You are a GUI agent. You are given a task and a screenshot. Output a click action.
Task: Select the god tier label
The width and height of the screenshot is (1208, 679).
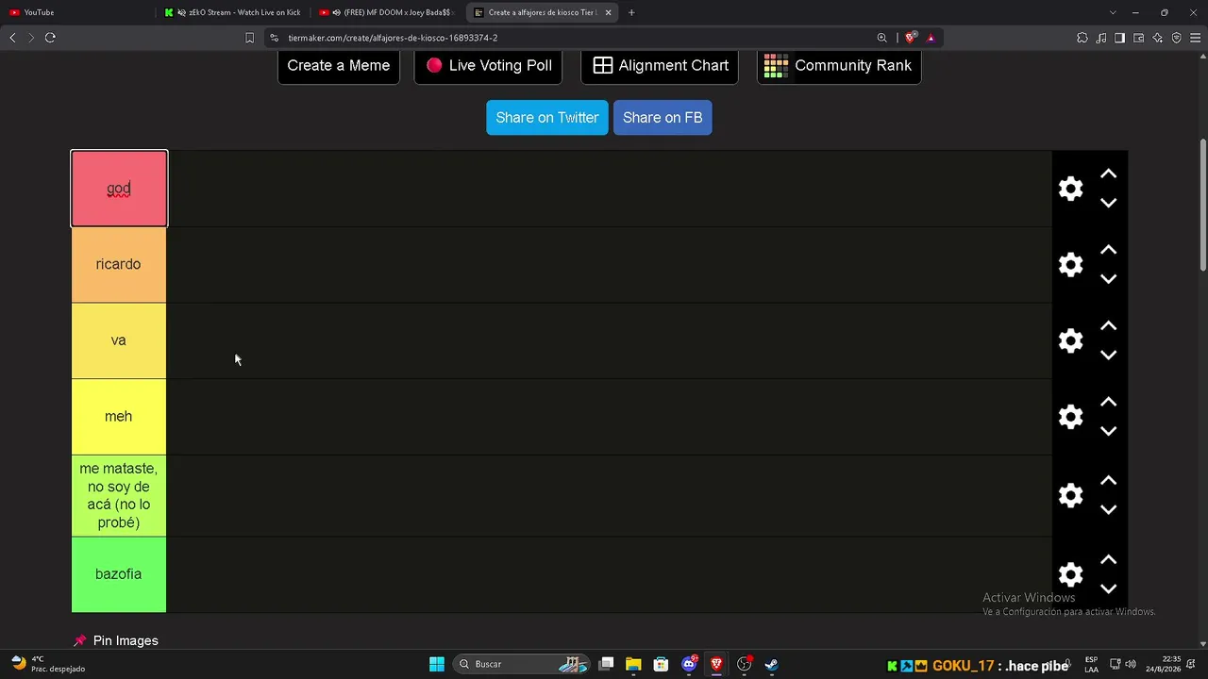point(119,189)
